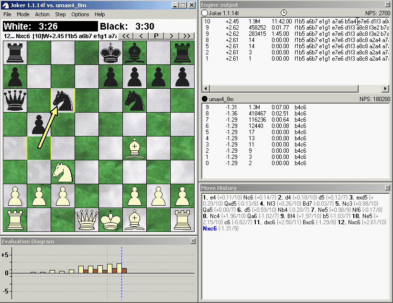Close the Evaluation Diagram panel
This screenshot has width=393, height=303.
[193, 241]
